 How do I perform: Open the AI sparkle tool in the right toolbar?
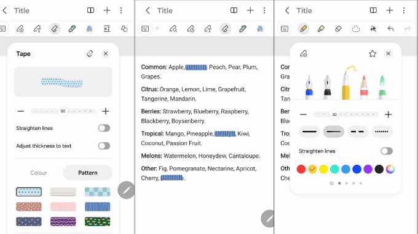373,29
